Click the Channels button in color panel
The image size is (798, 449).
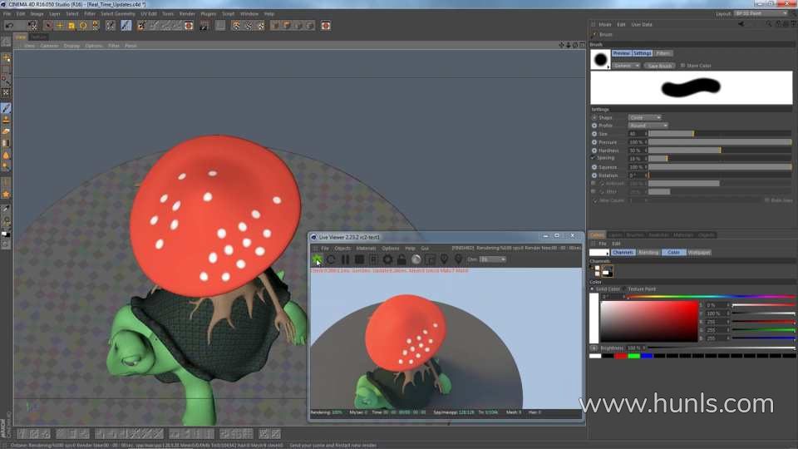coord(623,253)
